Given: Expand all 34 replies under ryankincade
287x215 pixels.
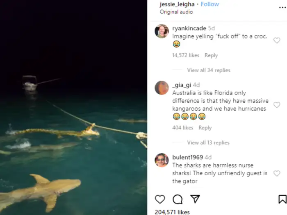Looking at the screenshot, I should pos(209,70).
